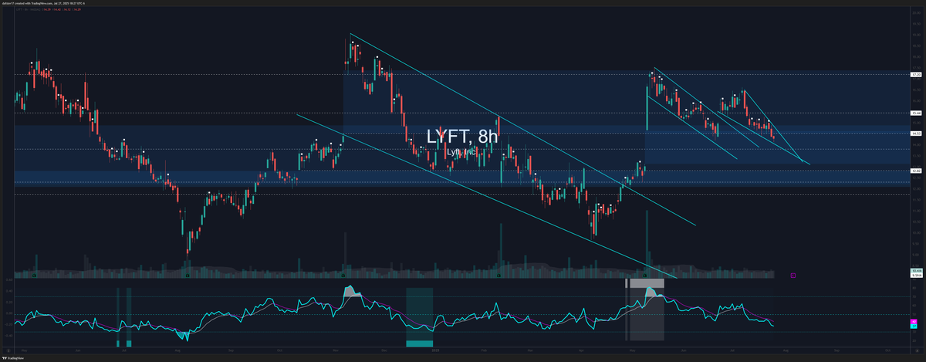Click the TradingView logo at the bottom left
The image size is (926, 362).
pos(13,358)
